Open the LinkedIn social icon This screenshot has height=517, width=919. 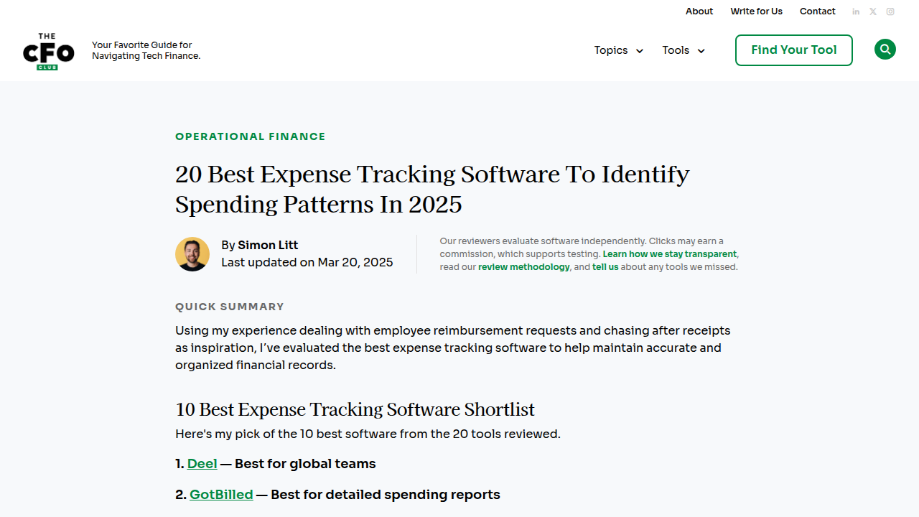pyautogui.click(x=856, y=11)
